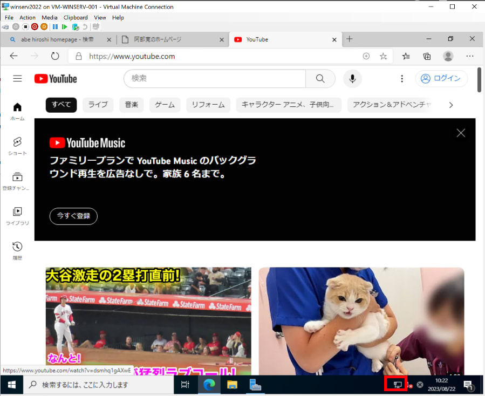The image size is (485, 396).
Task: Add this page to favorites star
Action: tap(383, 56)
